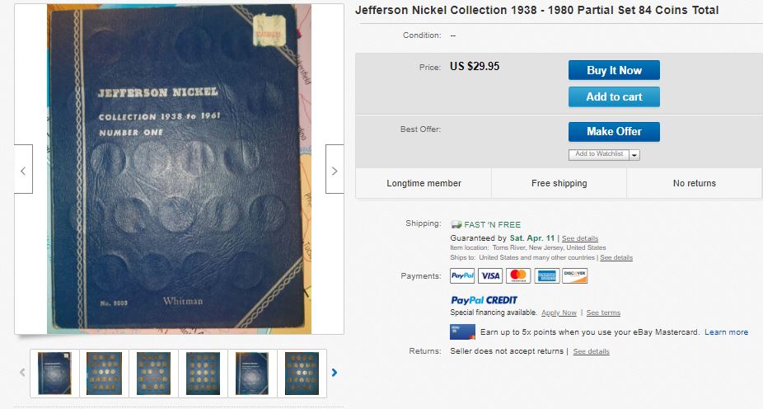Click the Discover card icon
The width and height of the screenshot is (763, 409).
[x=574, y=275]
